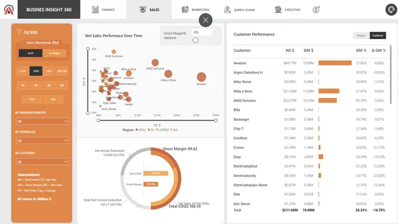Close the overlay with X button
The image size is (398, 224).
coord(206,20)
